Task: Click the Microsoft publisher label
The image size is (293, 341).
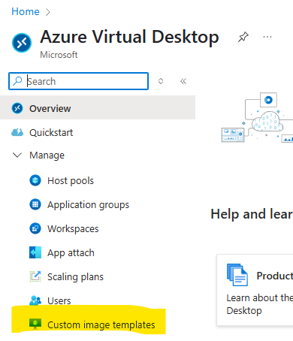Action: [x=59, y=55]
